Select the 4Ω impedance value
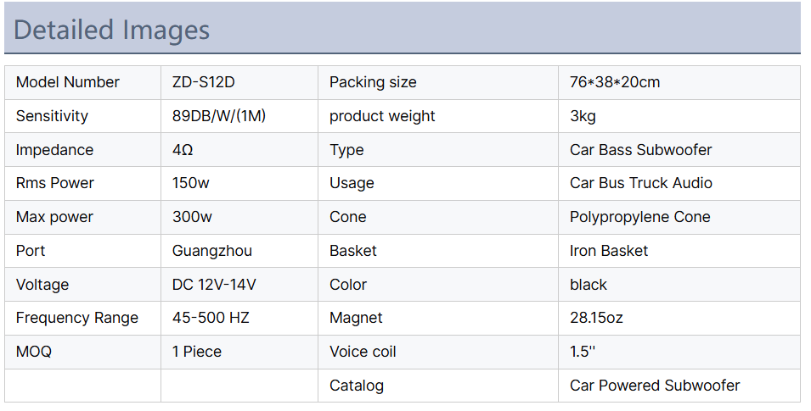The image size is (811, 411). (183, 150)
